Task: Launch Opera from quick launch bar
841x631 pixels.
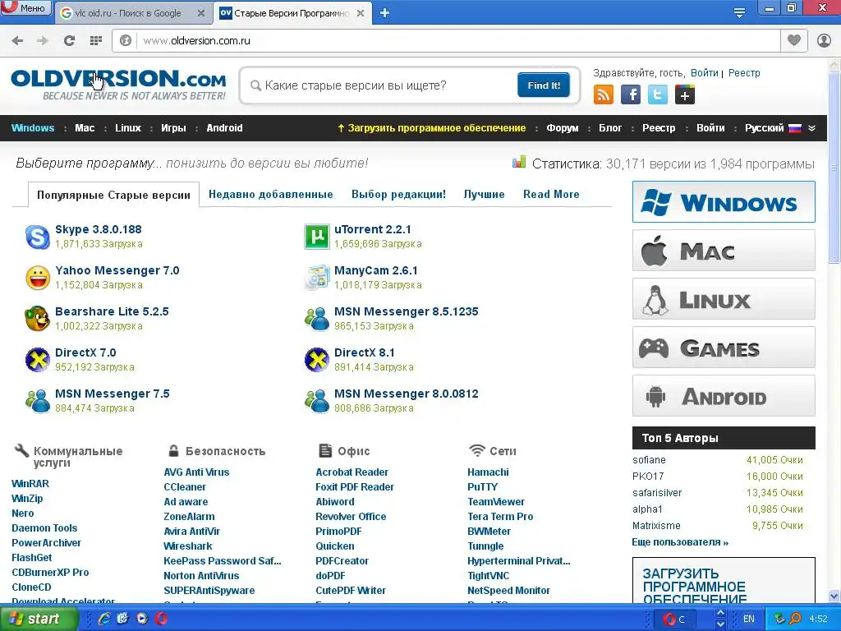Action: tap(161, 619)
